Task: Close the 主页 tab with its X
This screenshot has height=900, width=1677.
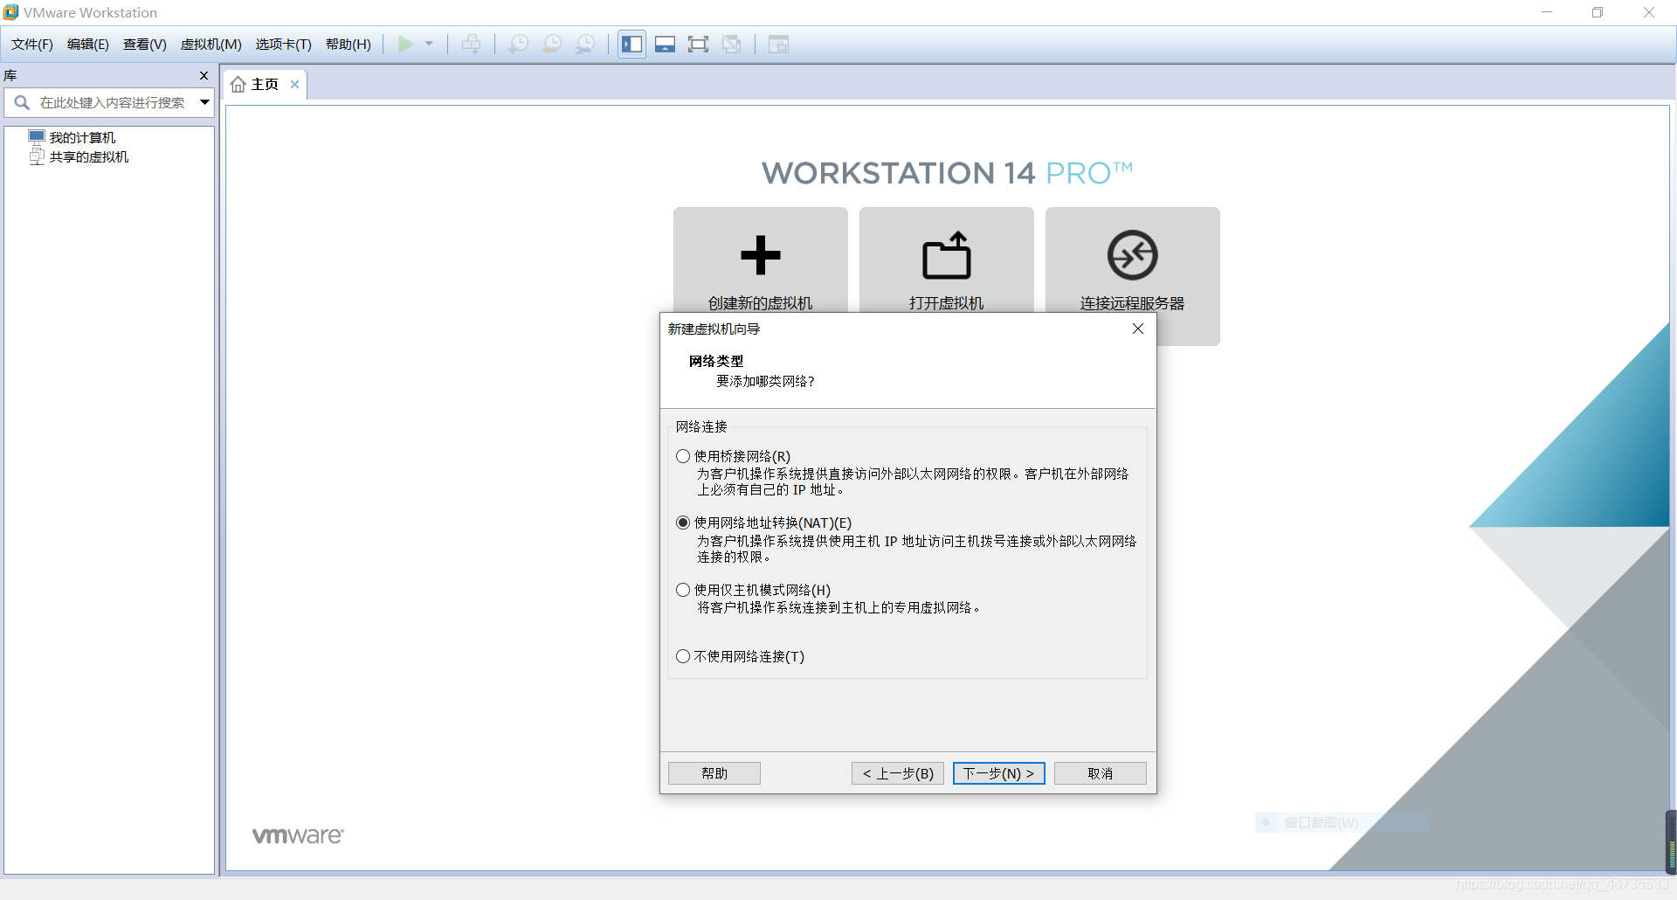Action: [295, 85]
